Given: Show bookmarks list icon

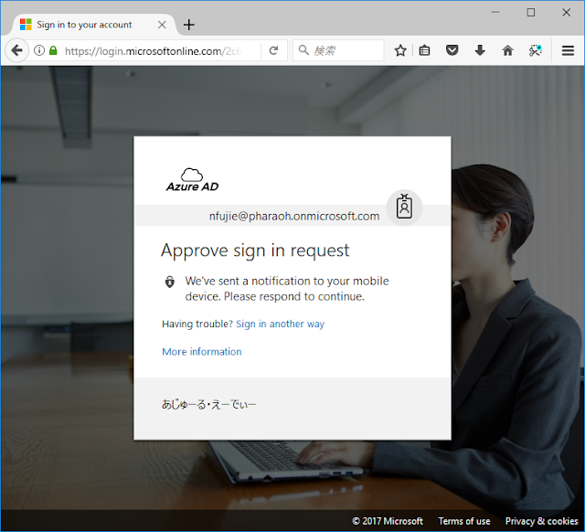Looking at the screenshot, I should 424,50.
